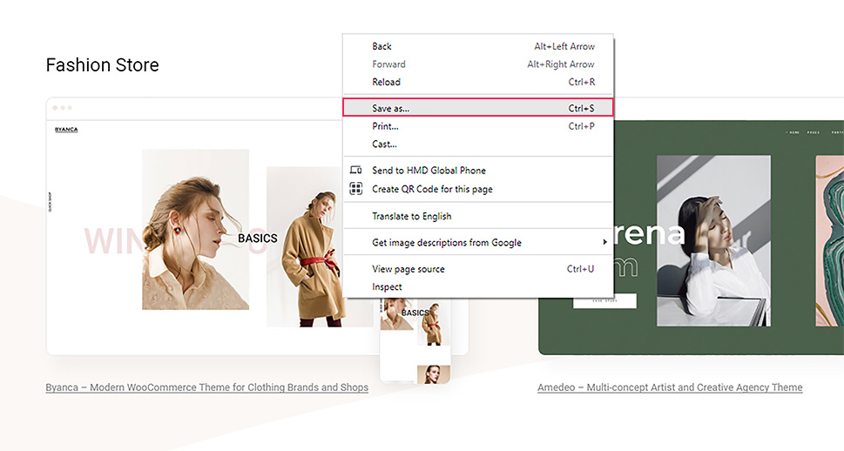
Task: Click the Ctrl+S shortcut label
Action: coord(581,108)
